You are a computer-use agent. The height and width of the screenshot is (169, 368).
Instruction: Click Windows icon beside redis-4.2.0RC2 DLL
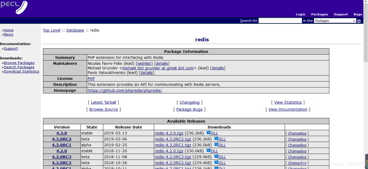(x=216, y=163)
